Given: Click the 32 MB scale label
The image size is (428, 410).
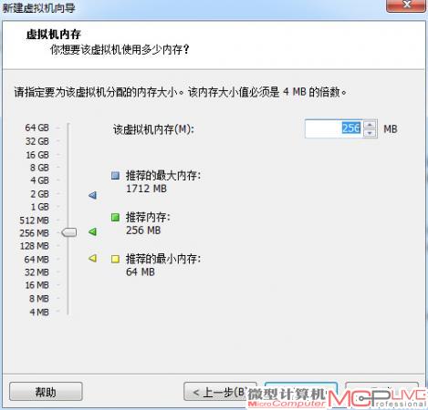Looking at the screenshot, I should [x=37, y=272].
